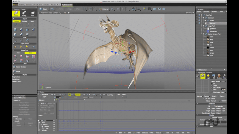239x134 pixels.
Task: Toggle the Snap option in Motion panel
Action: pyautogui.click(x=78, y=94)
